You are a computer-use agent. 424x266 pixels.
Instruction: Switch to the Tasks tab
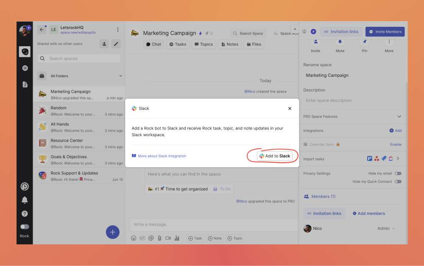(x=178, y=45)
